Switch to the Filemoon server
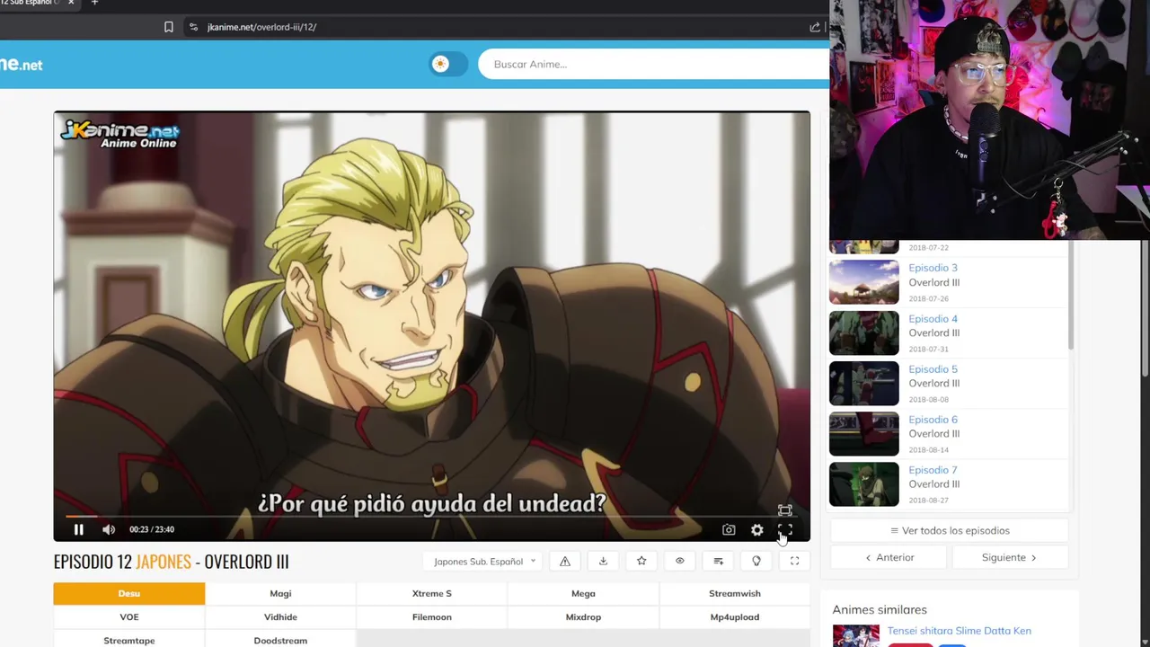This screenshot has height=647, width=1150. [x=432, y=616]
